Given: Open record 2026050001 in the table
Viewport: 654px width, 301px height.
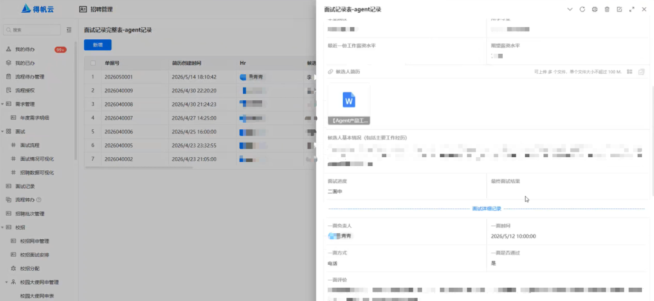Looking at the screenshot, I should tap(119, 77).
